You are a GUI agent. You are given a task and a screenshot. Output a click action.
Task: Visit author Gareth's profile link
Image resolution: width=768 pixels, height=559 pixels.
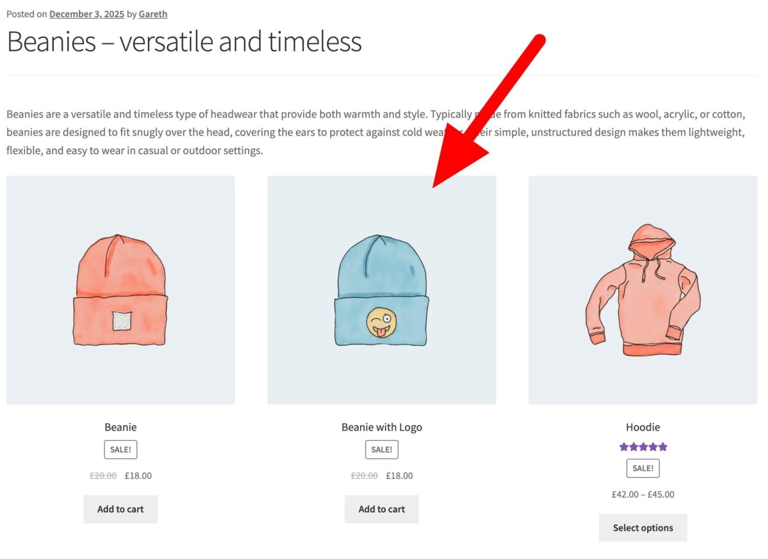(x=153, y=14)
